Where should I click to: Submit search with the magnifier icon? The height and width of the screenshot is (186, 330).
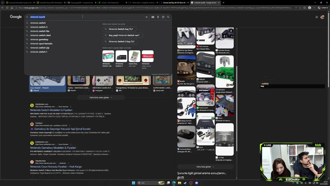tap(168, 17)
